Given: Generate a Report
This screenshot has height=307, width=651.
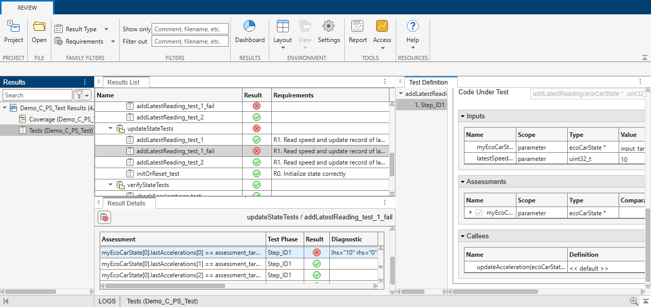Looking at the screenshot, I should pos(358,32).
